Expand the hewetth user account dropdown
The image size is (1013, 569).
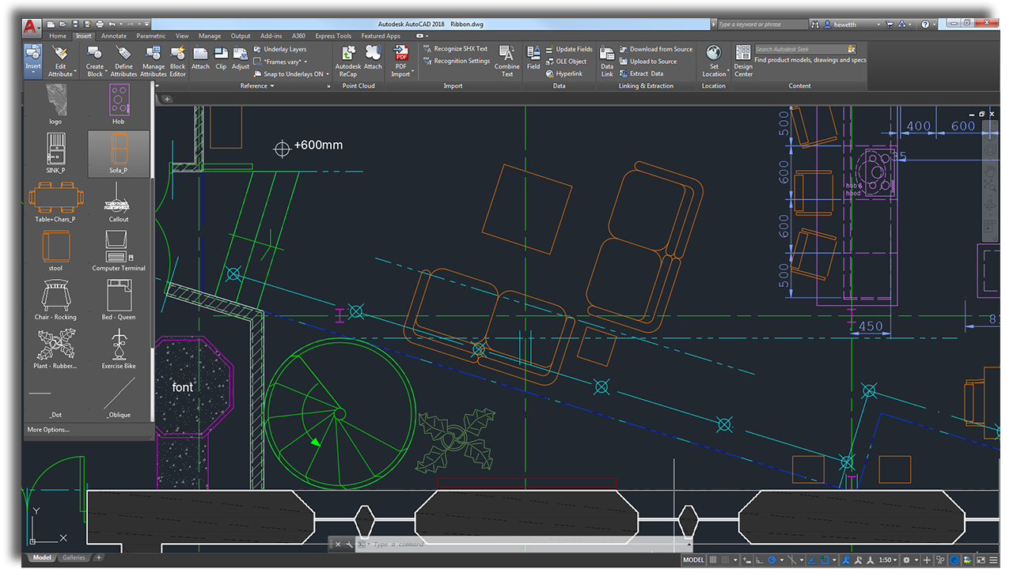(878, 24)
